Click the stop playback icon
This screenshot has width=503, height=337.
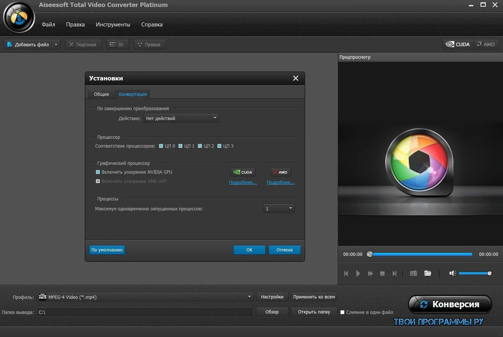(382, 273)
